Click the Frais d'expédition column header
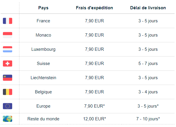The width and height of the screenshot is (176, 127). (x=95, y=8)
